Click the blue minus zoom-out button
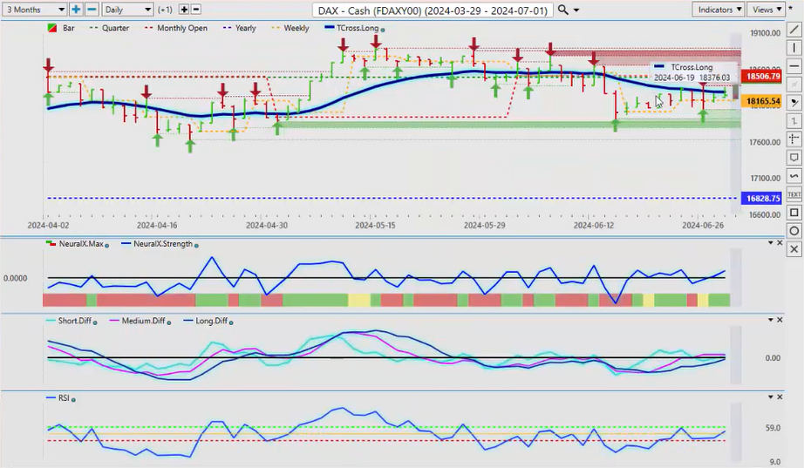Image resolution: width=804 pixels, height=468 pixels. click(x=92, y=10)
